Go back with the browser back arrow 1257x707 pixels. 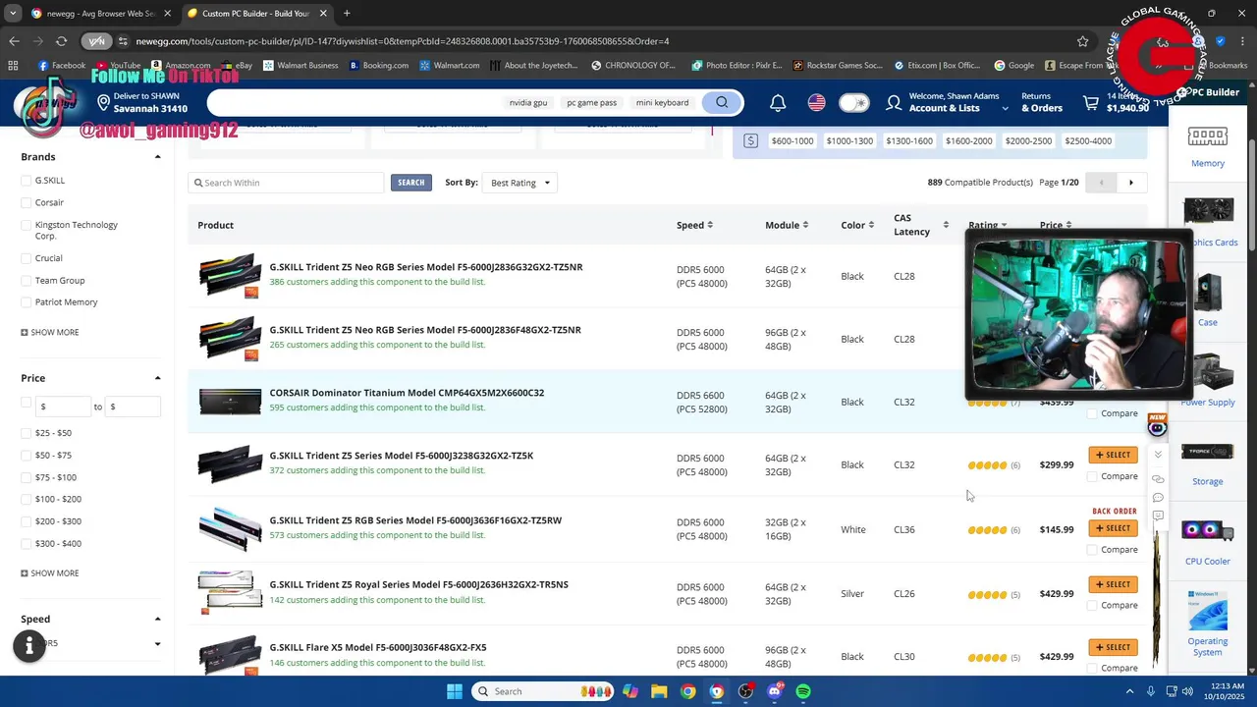(14, 41)
